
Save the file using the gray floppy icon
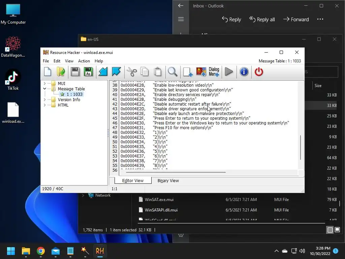(75, 72)
